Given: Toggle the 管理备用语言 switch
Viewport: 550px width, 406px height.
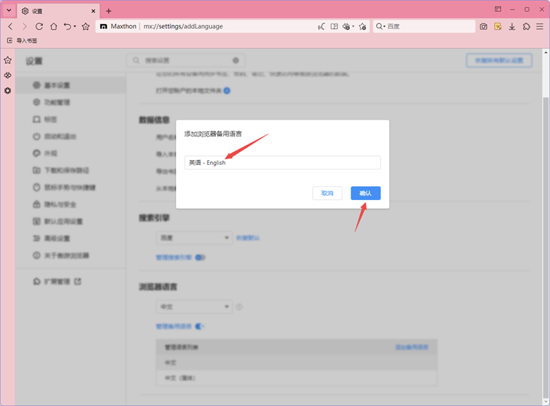Looking at the screenshot, I should (198, 326).
